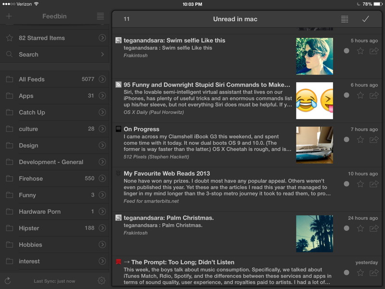This screenshot has height=289, width=385.
Task: Star My Favourite Web Reads 2013
Action: click(360, 184)
